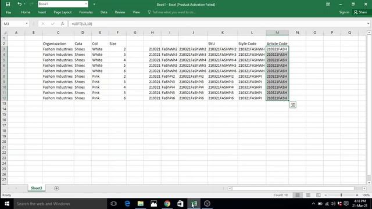Click the SKU header cell
372x209 pixels.
click(x=223, y=44)
